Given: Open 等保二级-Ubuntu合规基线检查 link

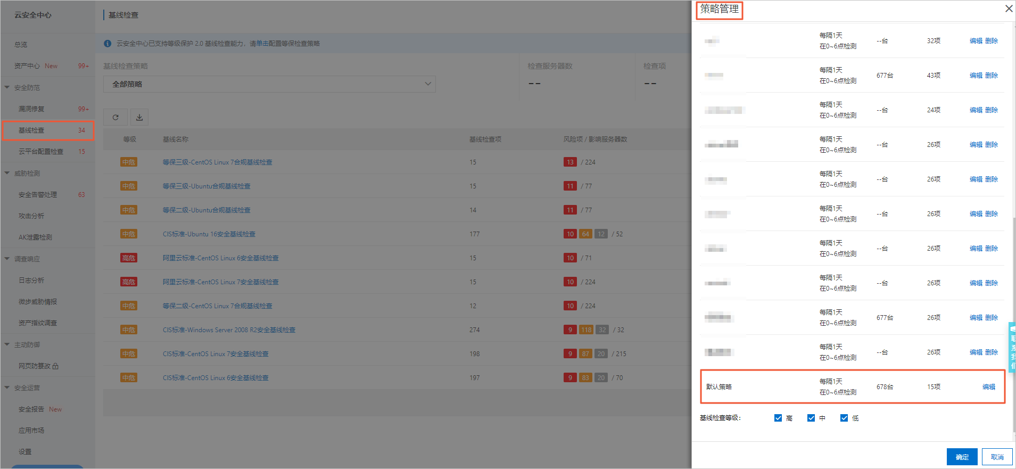Looking at the screenshot, I should tap(206, 210).
